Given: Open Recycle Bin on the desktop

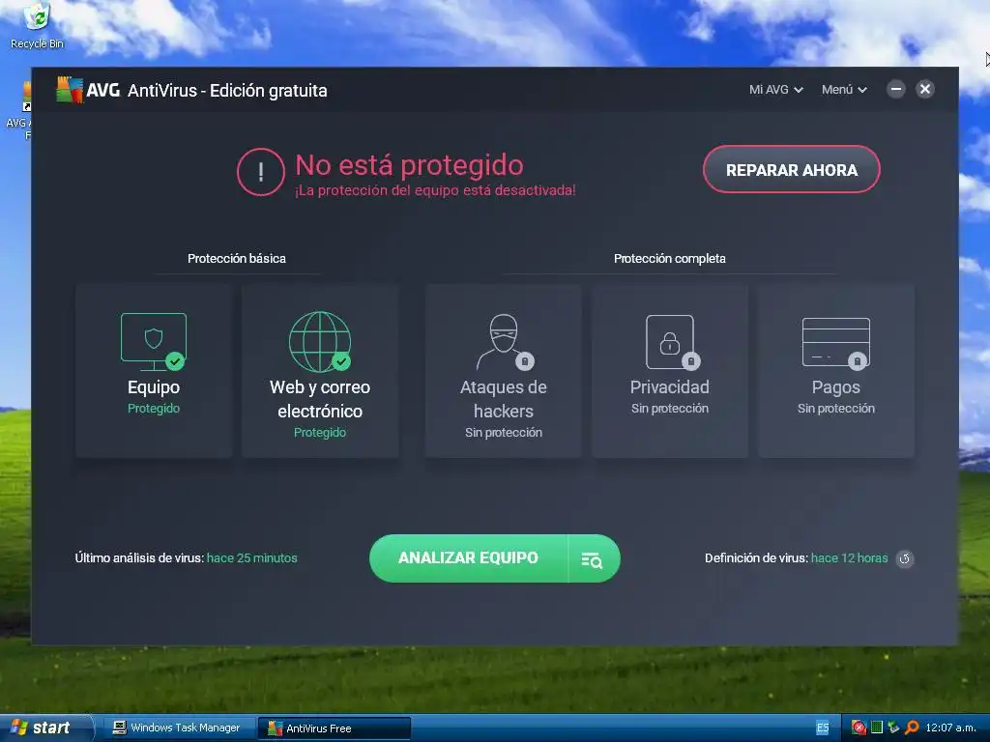Looking at the screenshot, I should (x=38, y=26).
